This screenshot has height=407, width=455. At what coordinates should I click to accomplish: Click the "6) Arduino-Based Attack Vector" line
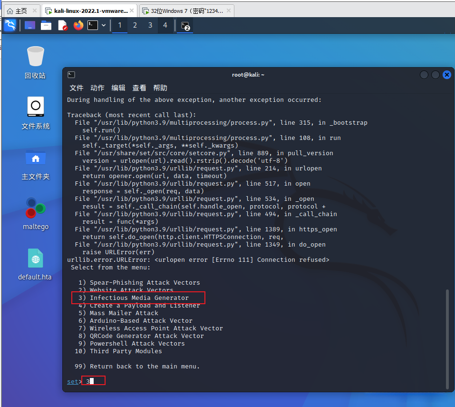click(136, 320)
